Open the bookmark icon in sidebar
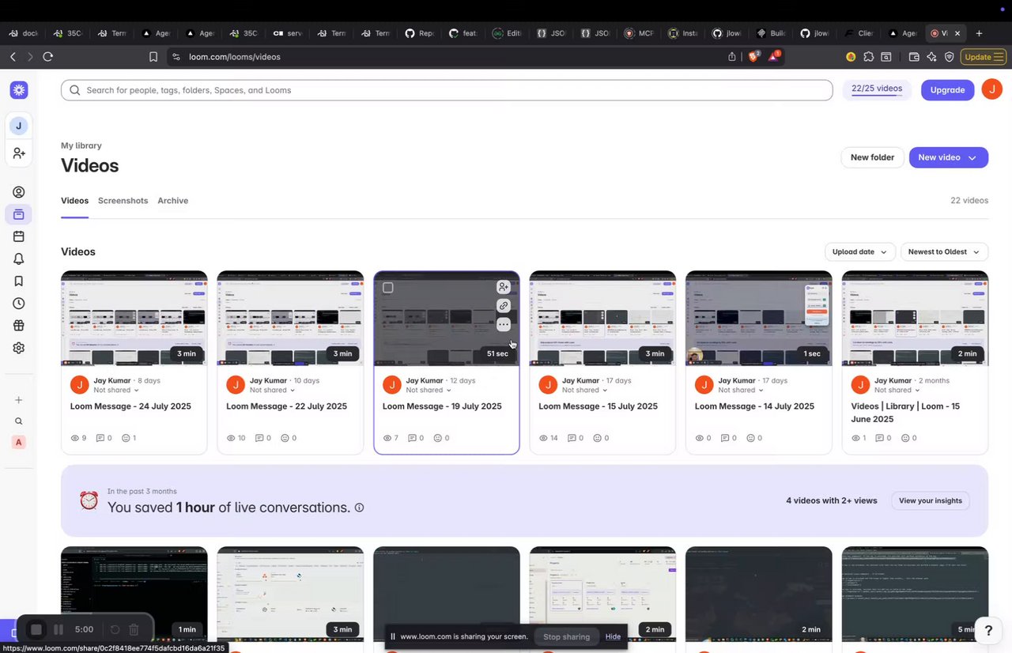Image resolution: width=1012 pixels, height=653 pixels. pyautogui.click(x=19, y=281)
